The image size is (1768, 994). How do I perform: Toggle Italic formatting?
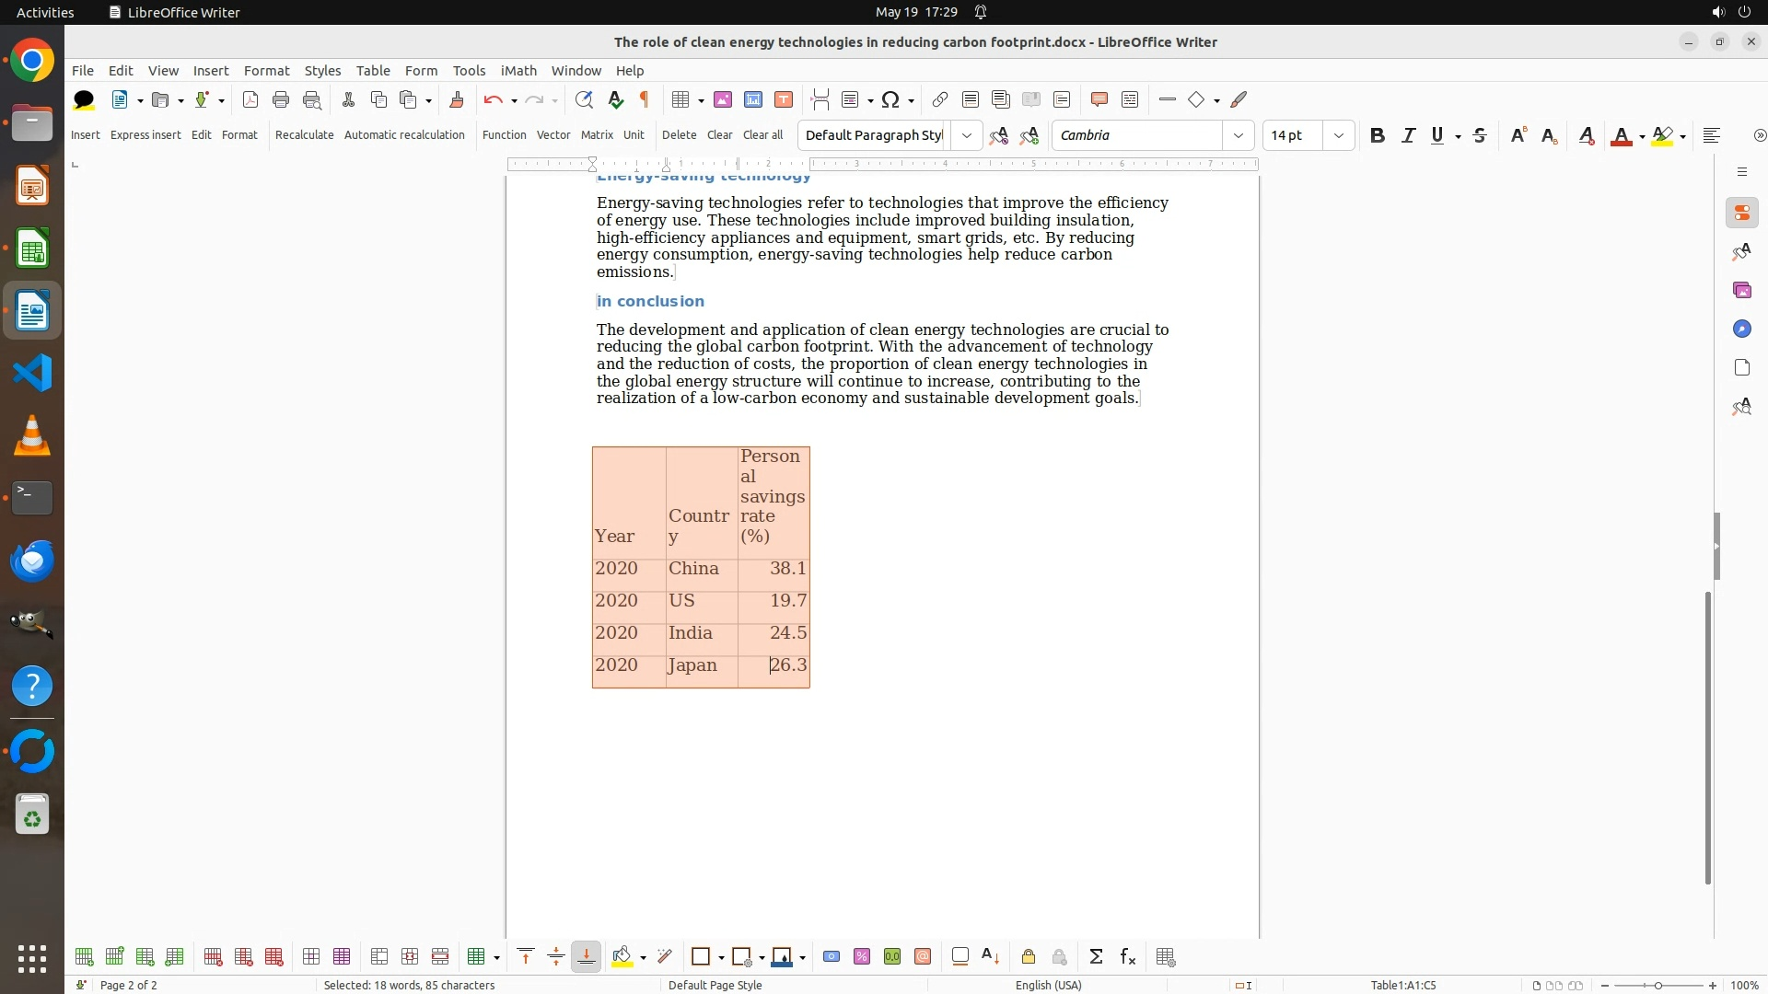click(1408, 135)
